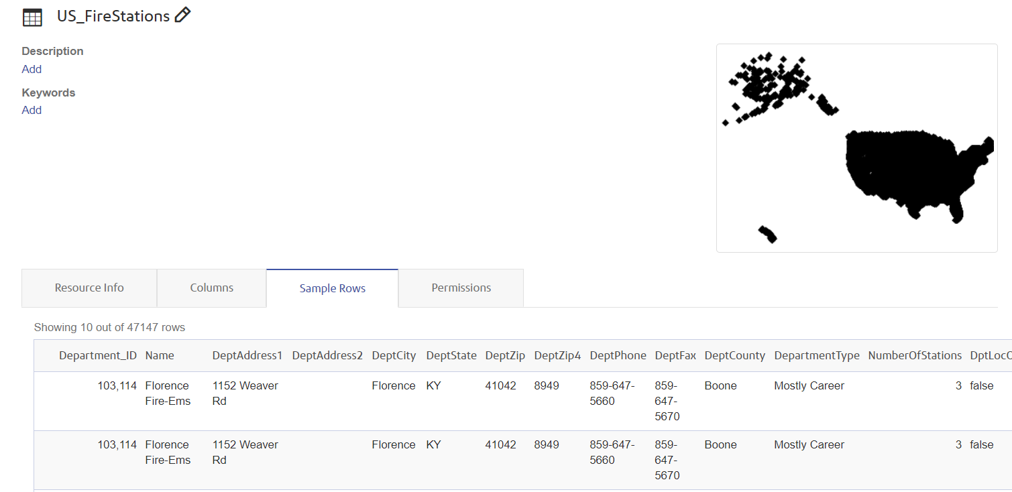This screenshot has height=492, width=1012.
Task: Click the table icon beside the title
Action: (x=32, y=17)
